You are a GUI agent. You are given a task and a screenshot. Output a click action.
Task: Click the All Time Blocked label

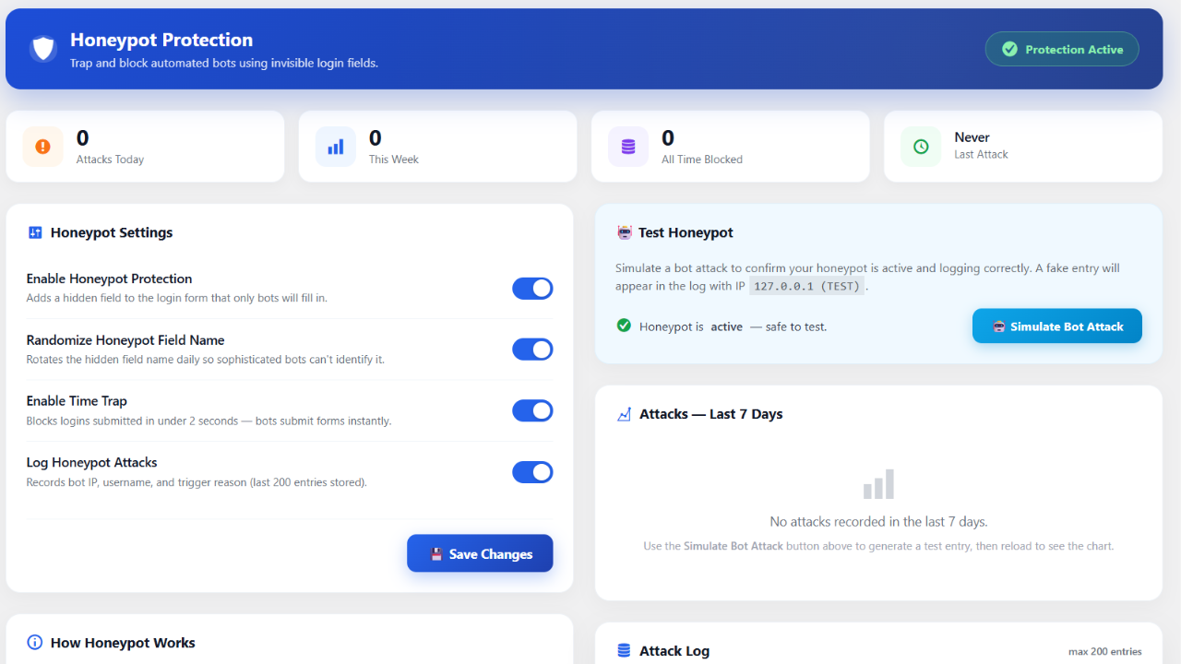[x=702, y=160]
